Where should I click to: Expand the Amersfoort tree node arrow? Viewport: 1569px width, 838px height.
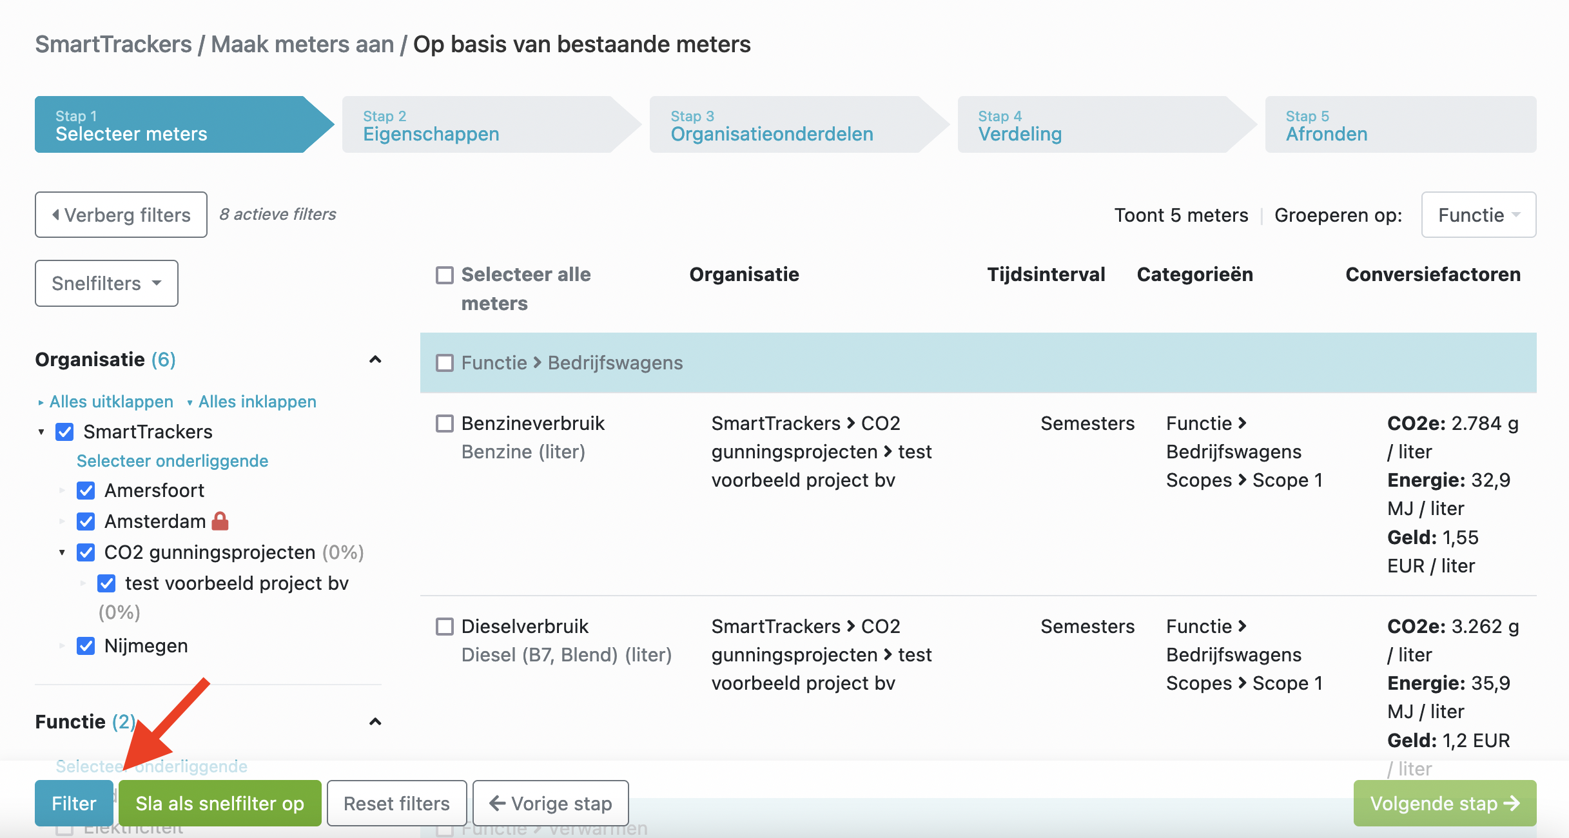coord(62,491)
